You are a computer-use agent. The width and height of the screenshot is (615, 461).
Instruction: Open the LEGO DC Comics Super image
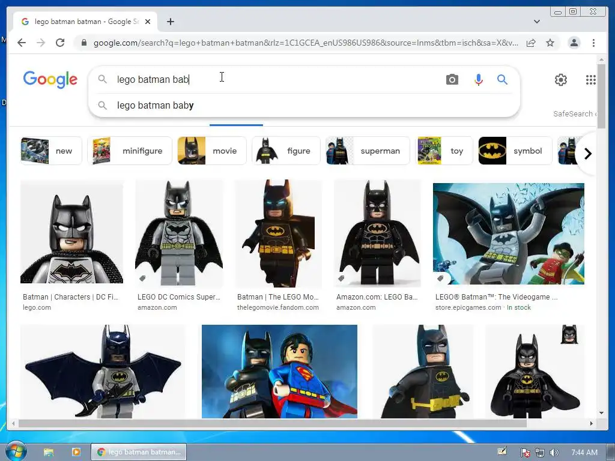click(179, 233)
